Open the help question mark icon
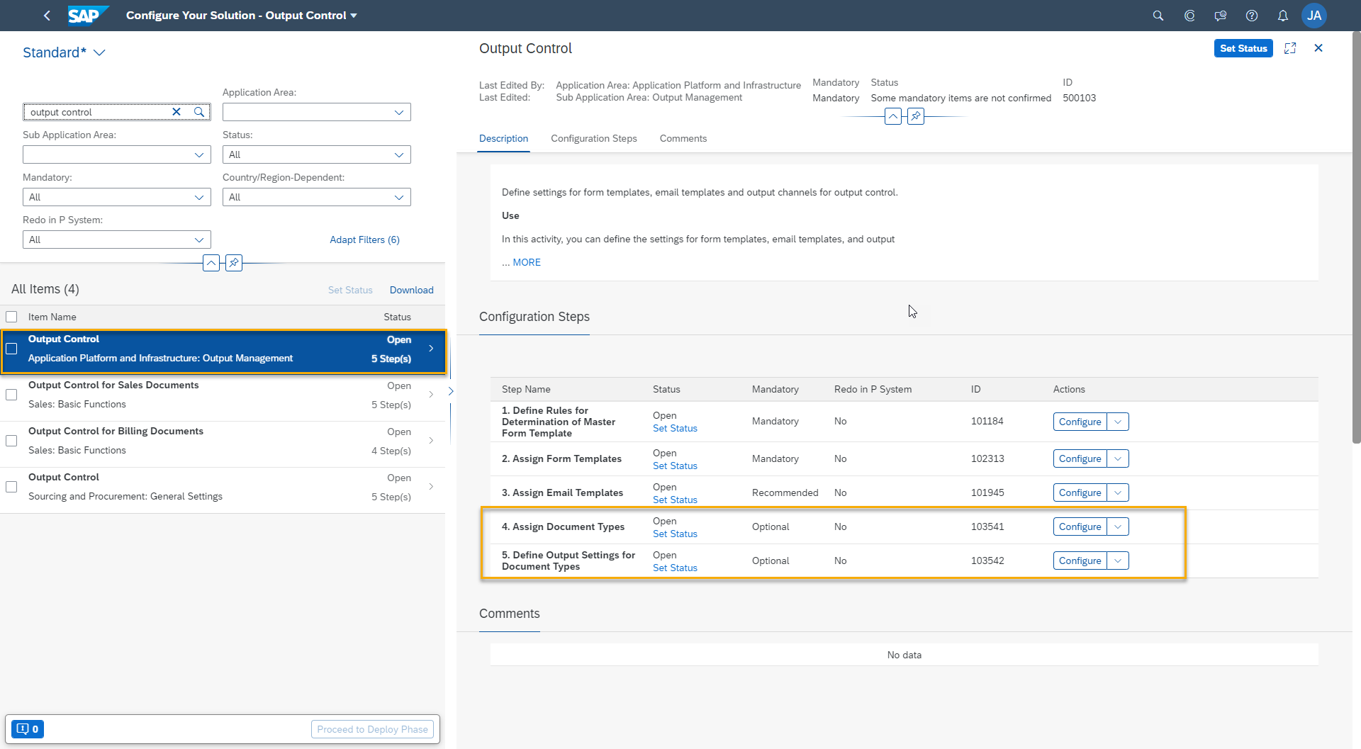 pos(1252,16)
